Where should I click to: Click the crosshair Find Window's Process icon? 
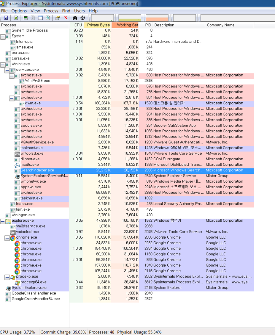tap(83, 18)
